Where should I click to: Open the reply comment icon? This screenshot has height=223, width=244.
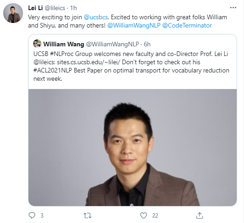(x=32, y=216)
